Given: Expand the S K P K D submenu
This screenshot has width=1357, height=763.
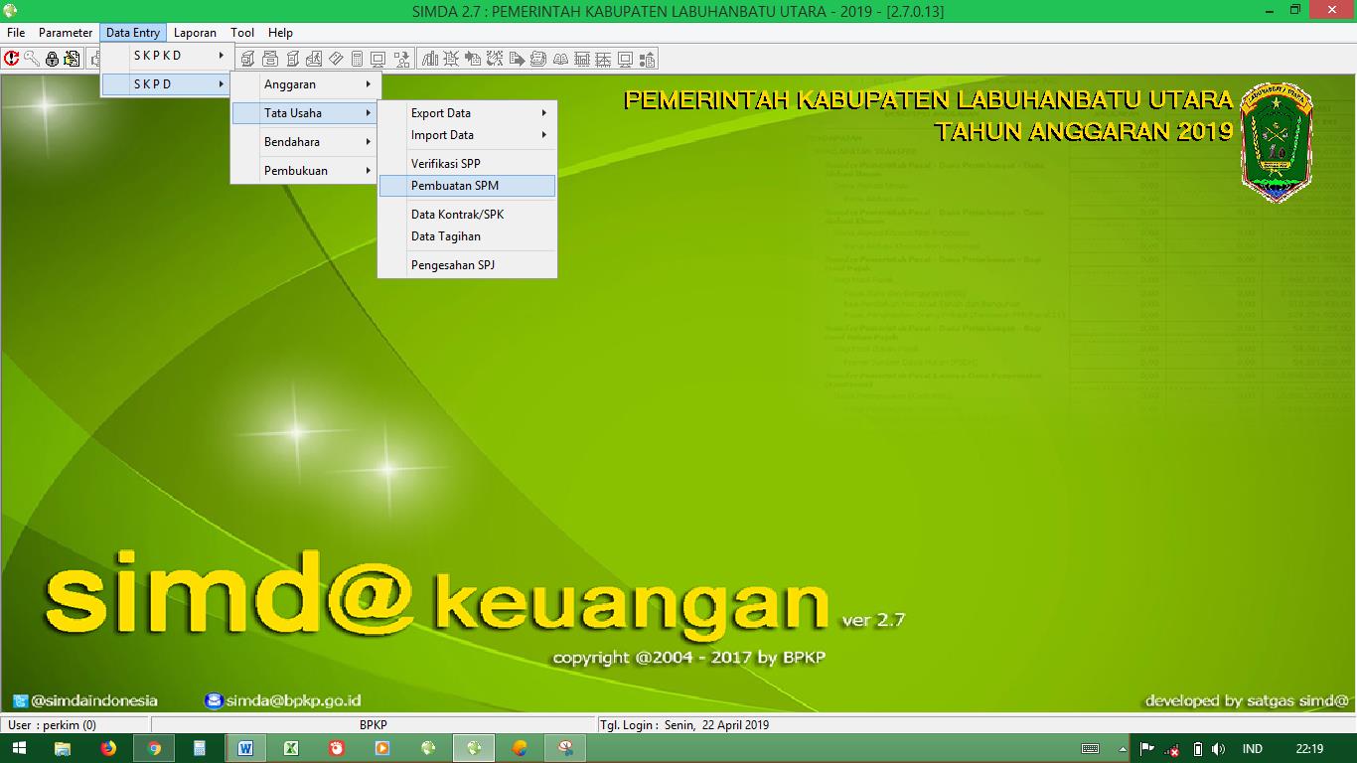Looking at the screenshot, I should [x=167, y=56].
